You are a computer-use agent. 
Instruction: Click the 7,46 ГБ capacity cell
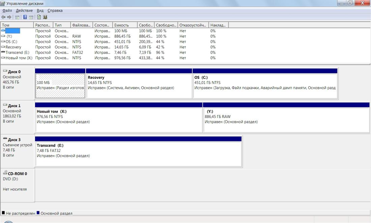tap(120, 53)
